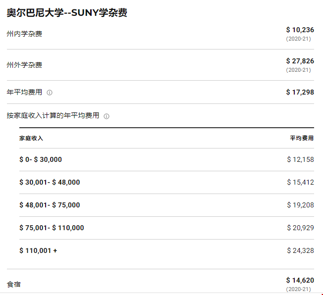Select the 年平均费用 label
This screenshot has width=323, height=295.
coord(24,92)
